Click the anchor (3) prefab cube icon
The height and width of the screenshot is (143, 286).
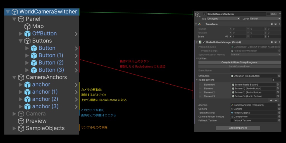(27, 107)
